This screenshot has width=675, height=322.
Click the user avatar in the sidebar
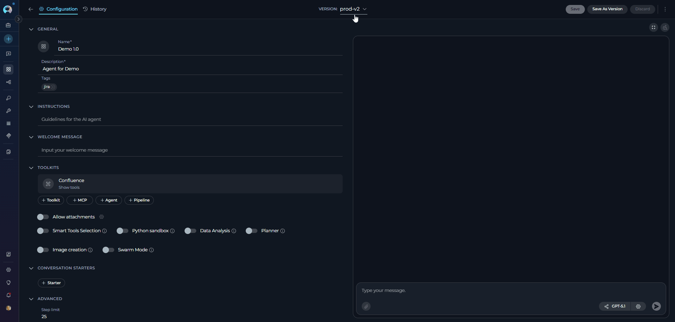tap(8, 308)
